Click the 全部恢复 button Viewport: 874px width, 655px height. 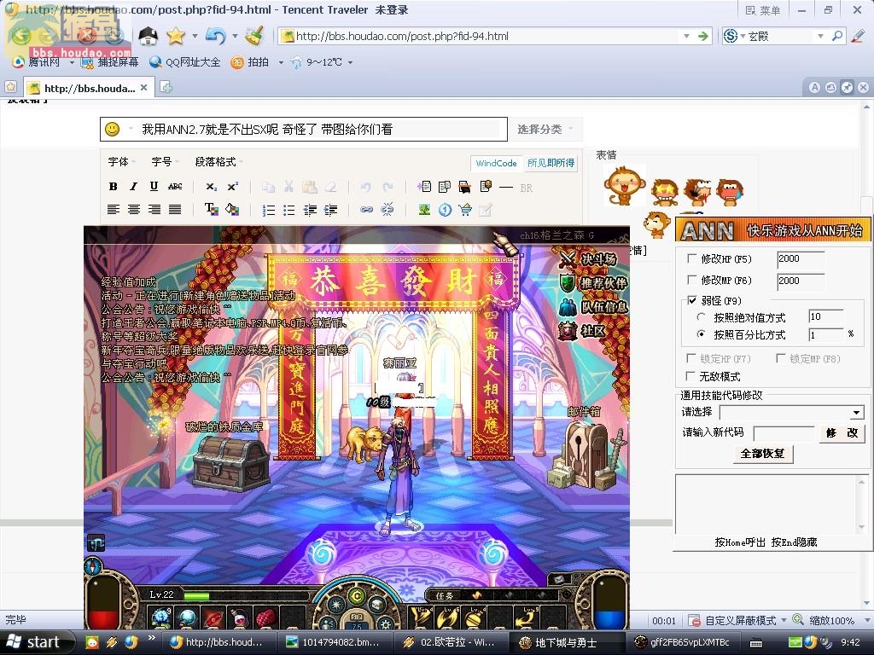762,454
